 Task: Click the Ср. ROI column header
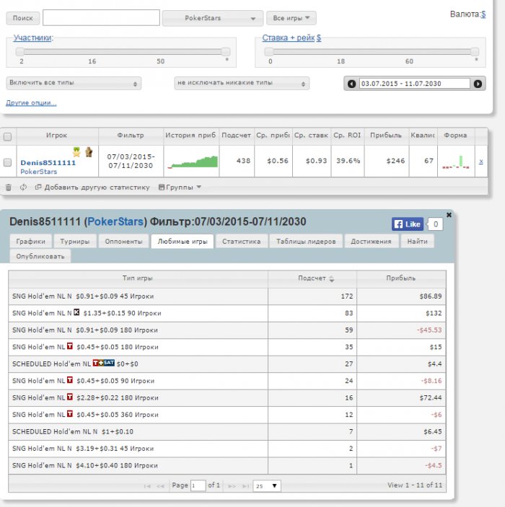348,136
